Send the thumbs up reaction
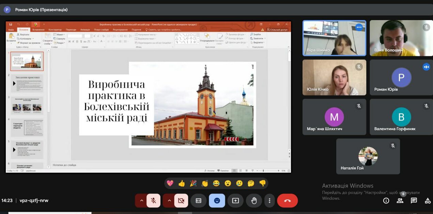The height and width of the screenshot is (214, 433). click(x=182, y=183)
